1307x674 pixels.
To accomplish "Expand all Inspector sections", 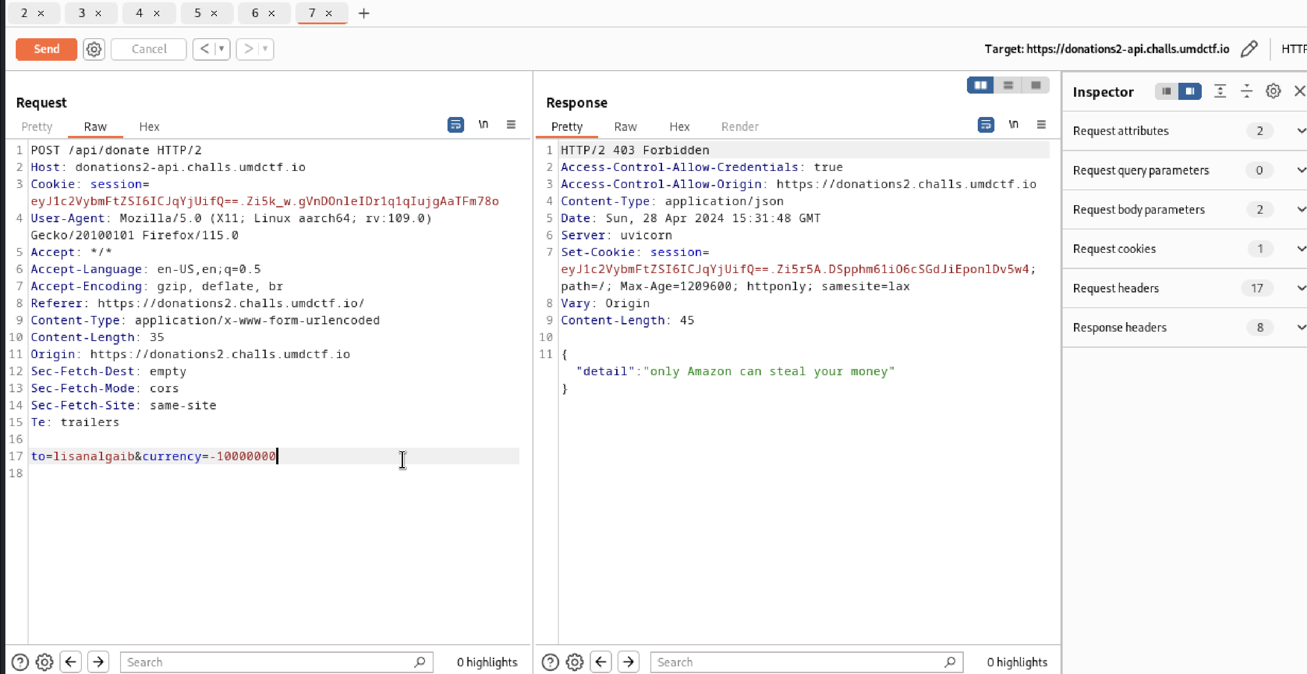I will 1220,91.
